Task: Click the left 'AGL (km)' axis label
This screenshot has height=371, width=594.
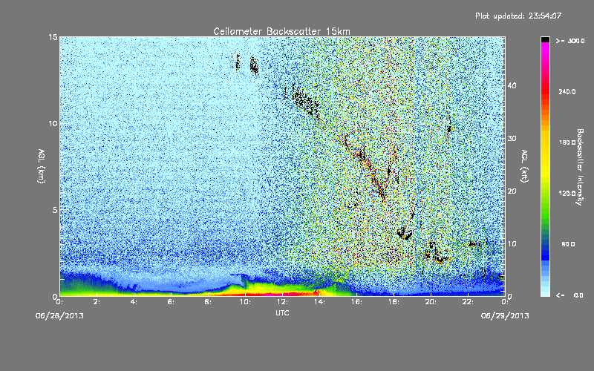Action: (x=42, y=165)
